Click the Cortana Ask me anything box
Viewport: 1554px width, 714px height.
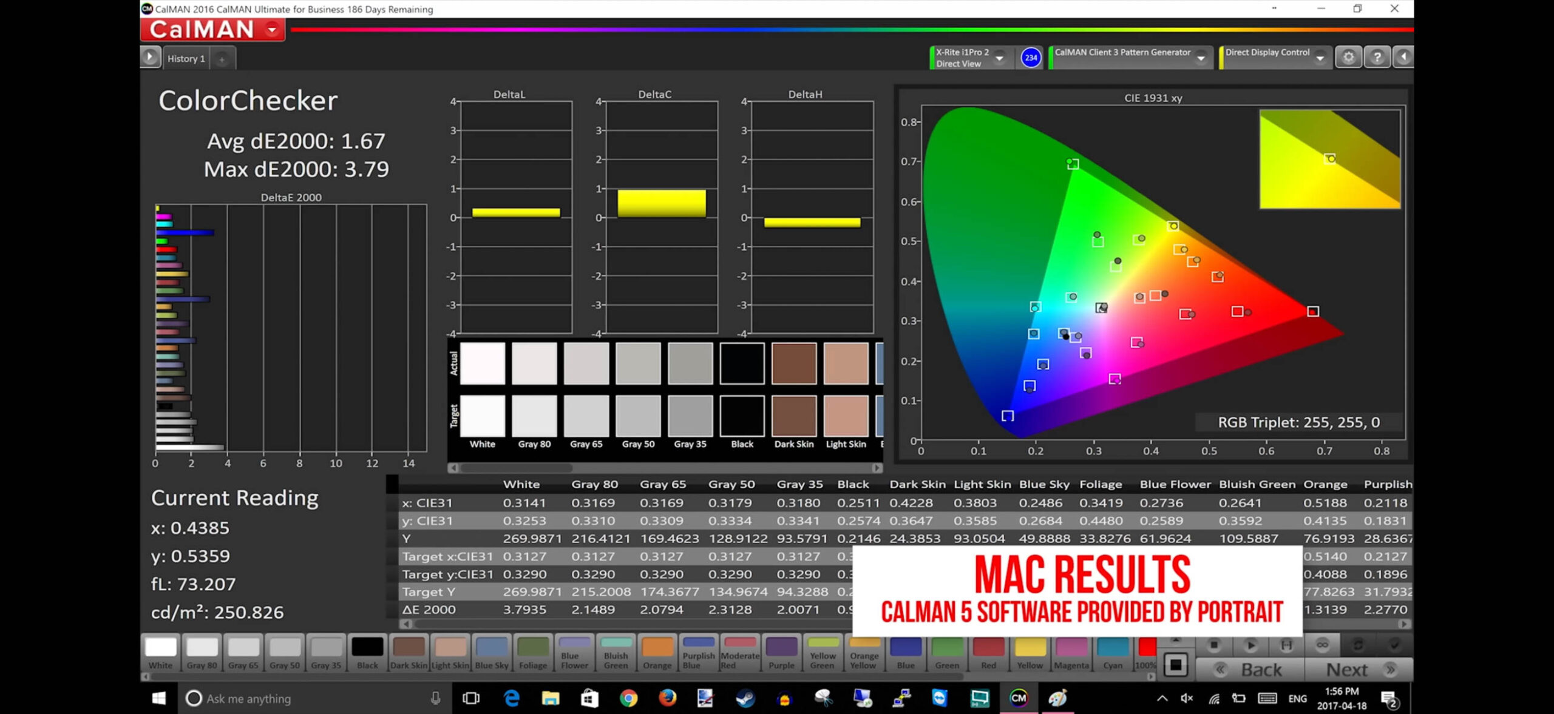coord(316,698)
